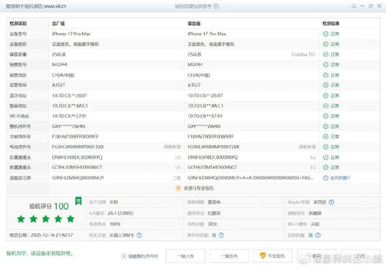Click the 验机完毕，该设备未发现异常 status message
Image resolution: width=386 pixels, height=268 pixels.
(x=40, y=253)
